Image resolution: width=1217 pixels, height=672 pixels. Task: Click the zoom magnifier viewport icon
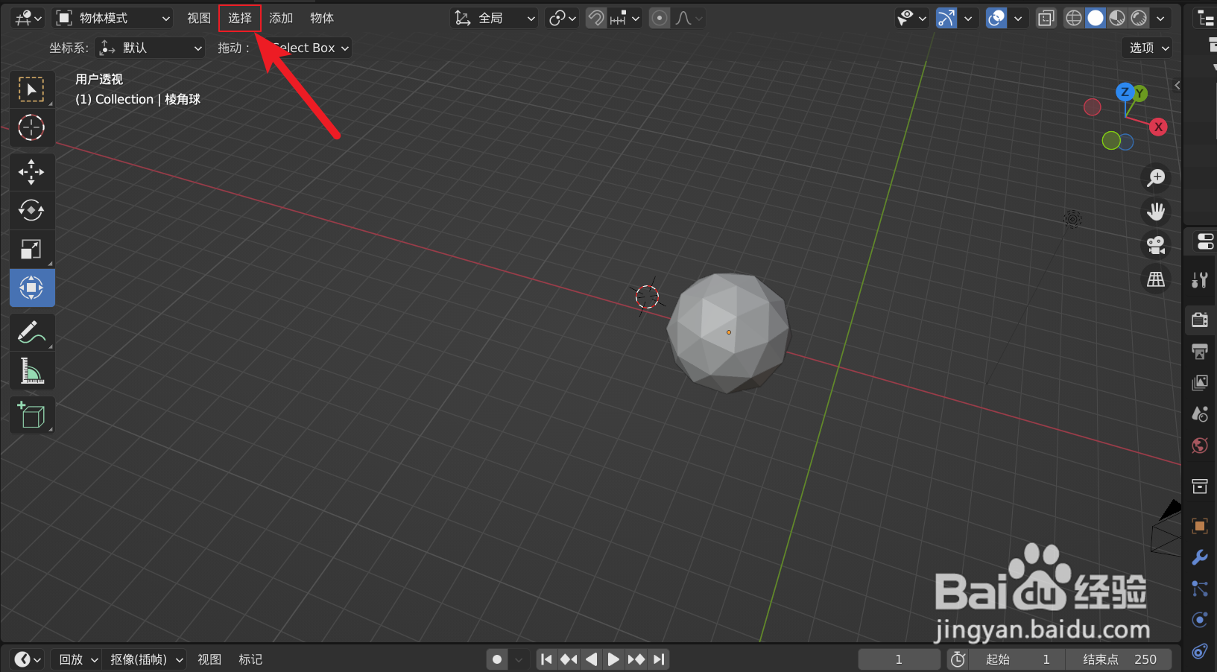(1156, 178)
